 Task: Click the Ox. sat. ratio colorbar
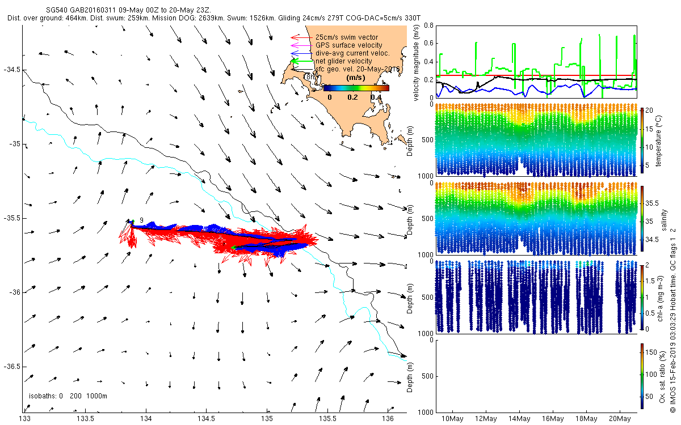[x=642, y=376]
